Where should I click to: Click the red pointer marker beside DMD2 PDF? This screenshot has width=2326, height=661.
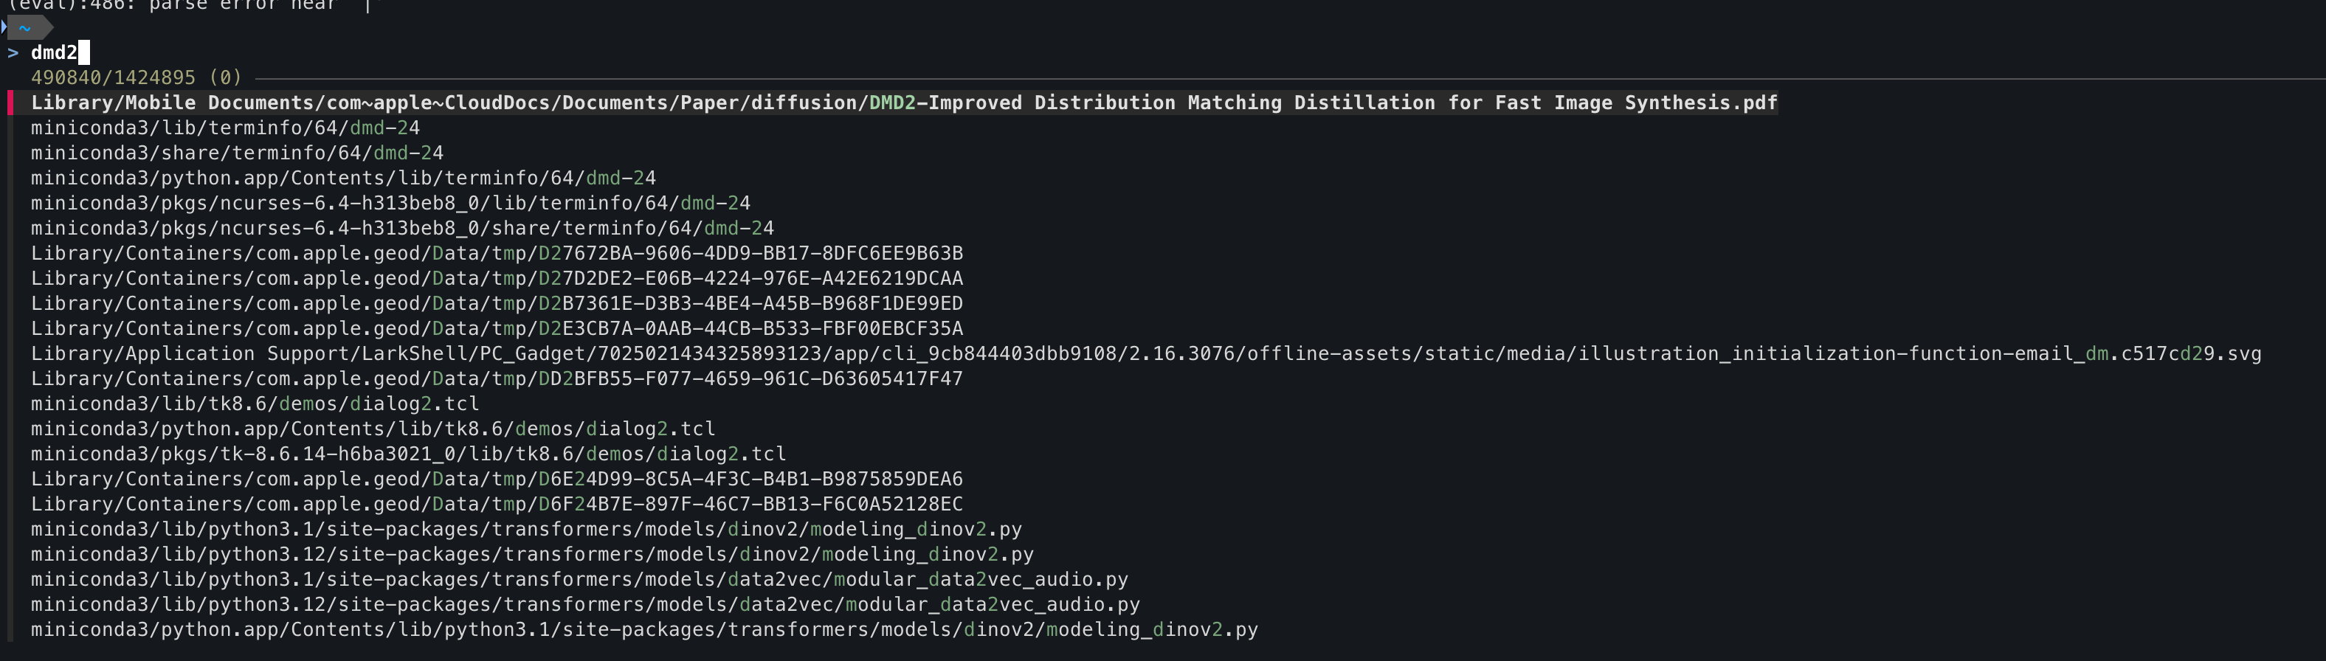11,103
